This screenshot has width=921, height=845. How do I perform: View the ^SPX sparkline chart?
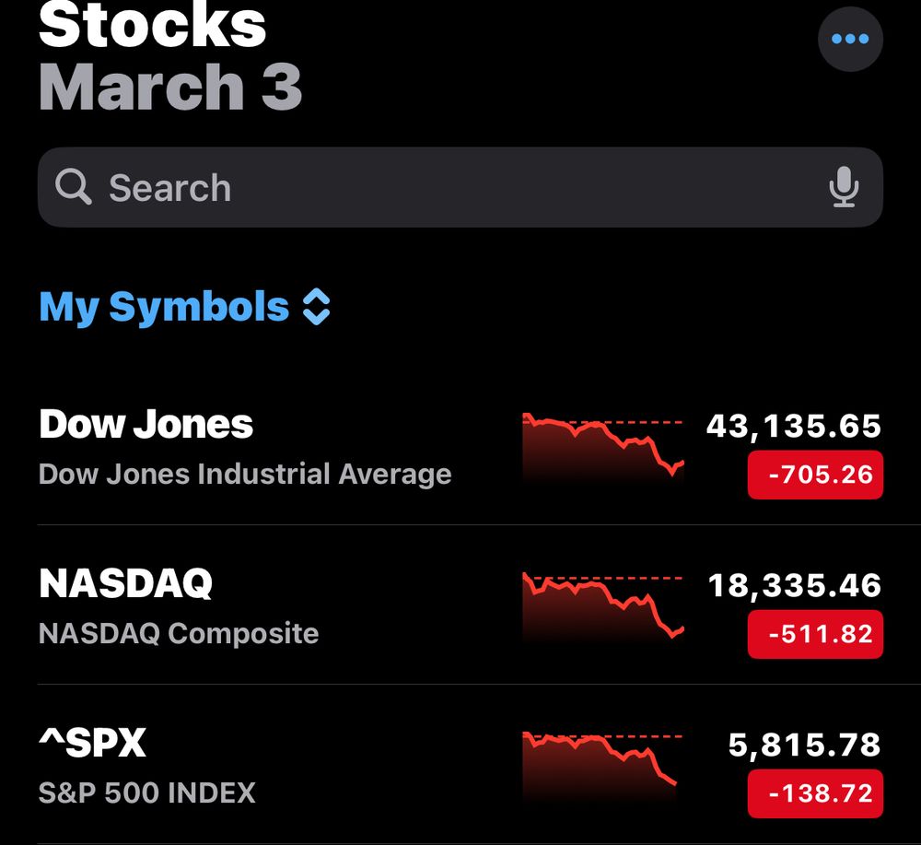coord(602,767)
